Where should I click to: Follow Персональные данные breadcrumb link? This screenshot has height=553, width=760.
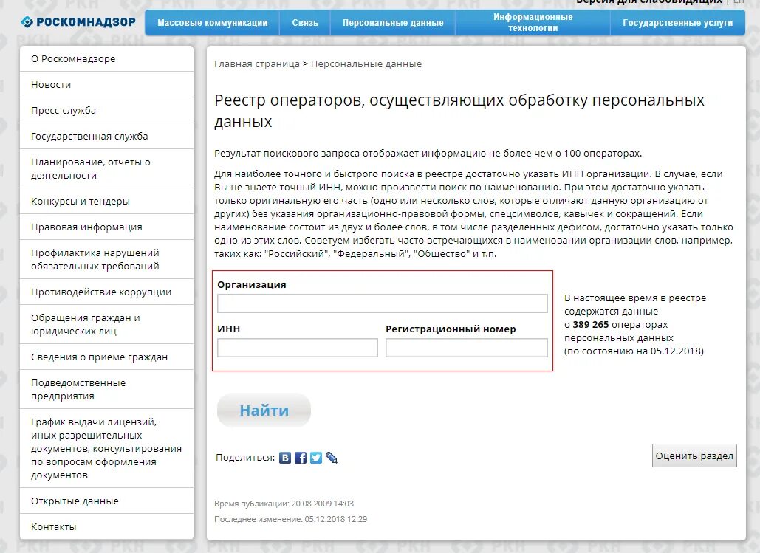pos(366,64)
